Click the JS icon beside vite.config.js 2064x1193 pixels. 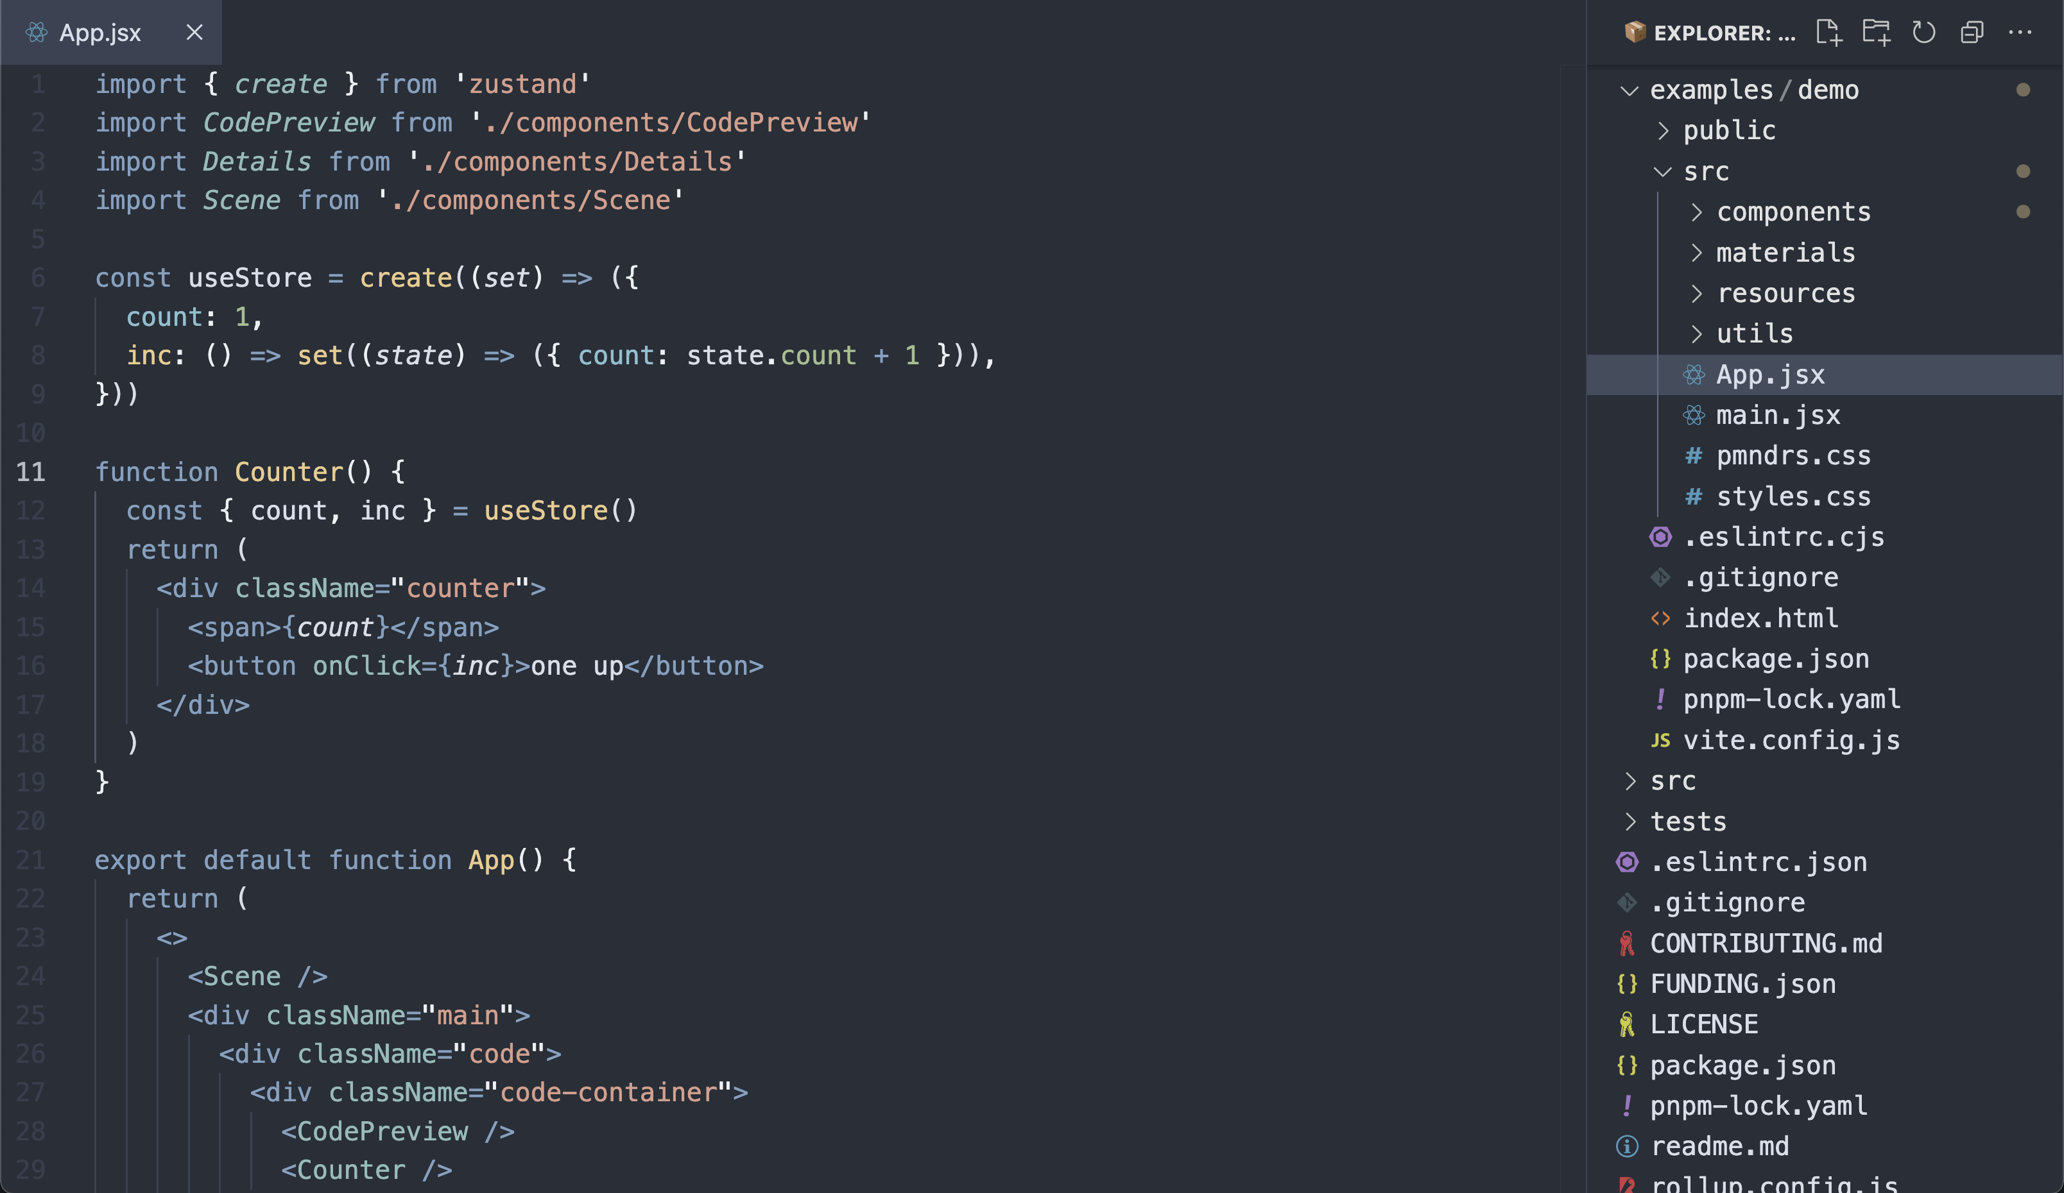tap(1660, 740)
